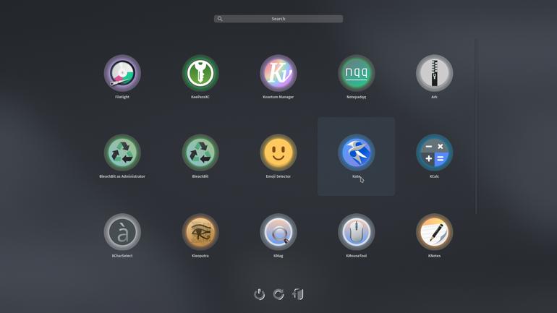
Task: Focus the Search field at top
Action: coord(278,19)
